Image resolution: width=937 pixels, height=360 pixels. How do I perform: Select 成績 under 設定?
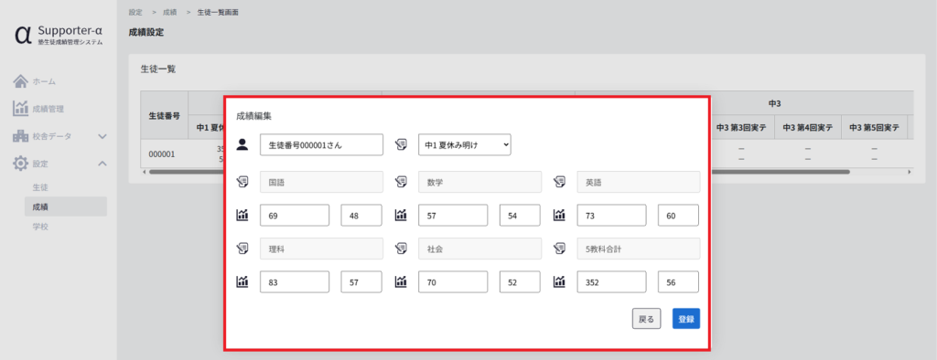[x=66, y=206]
